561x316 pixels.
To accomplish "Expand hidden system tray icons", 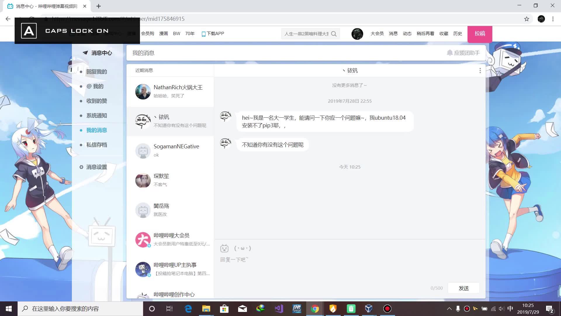I will click(449, 308).
